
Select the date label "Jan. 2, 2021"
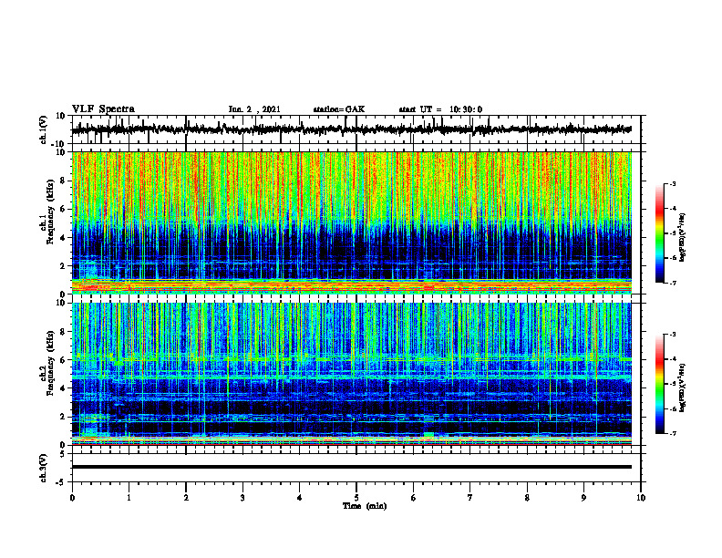click(254, 109)
